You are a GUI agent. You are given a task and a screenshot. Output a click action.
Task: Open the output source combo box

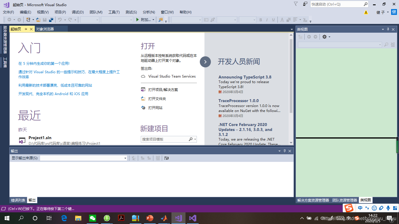pyautogui.click(x=84, y=158)
